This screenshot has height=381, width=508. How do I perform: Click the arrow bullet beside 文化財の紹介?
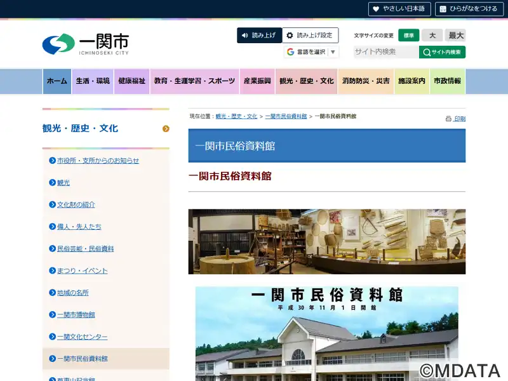coord(52,204)
